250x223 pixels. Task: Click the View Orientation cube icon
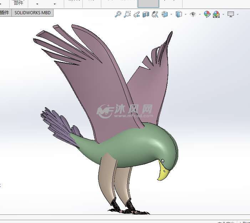[165, 14]
